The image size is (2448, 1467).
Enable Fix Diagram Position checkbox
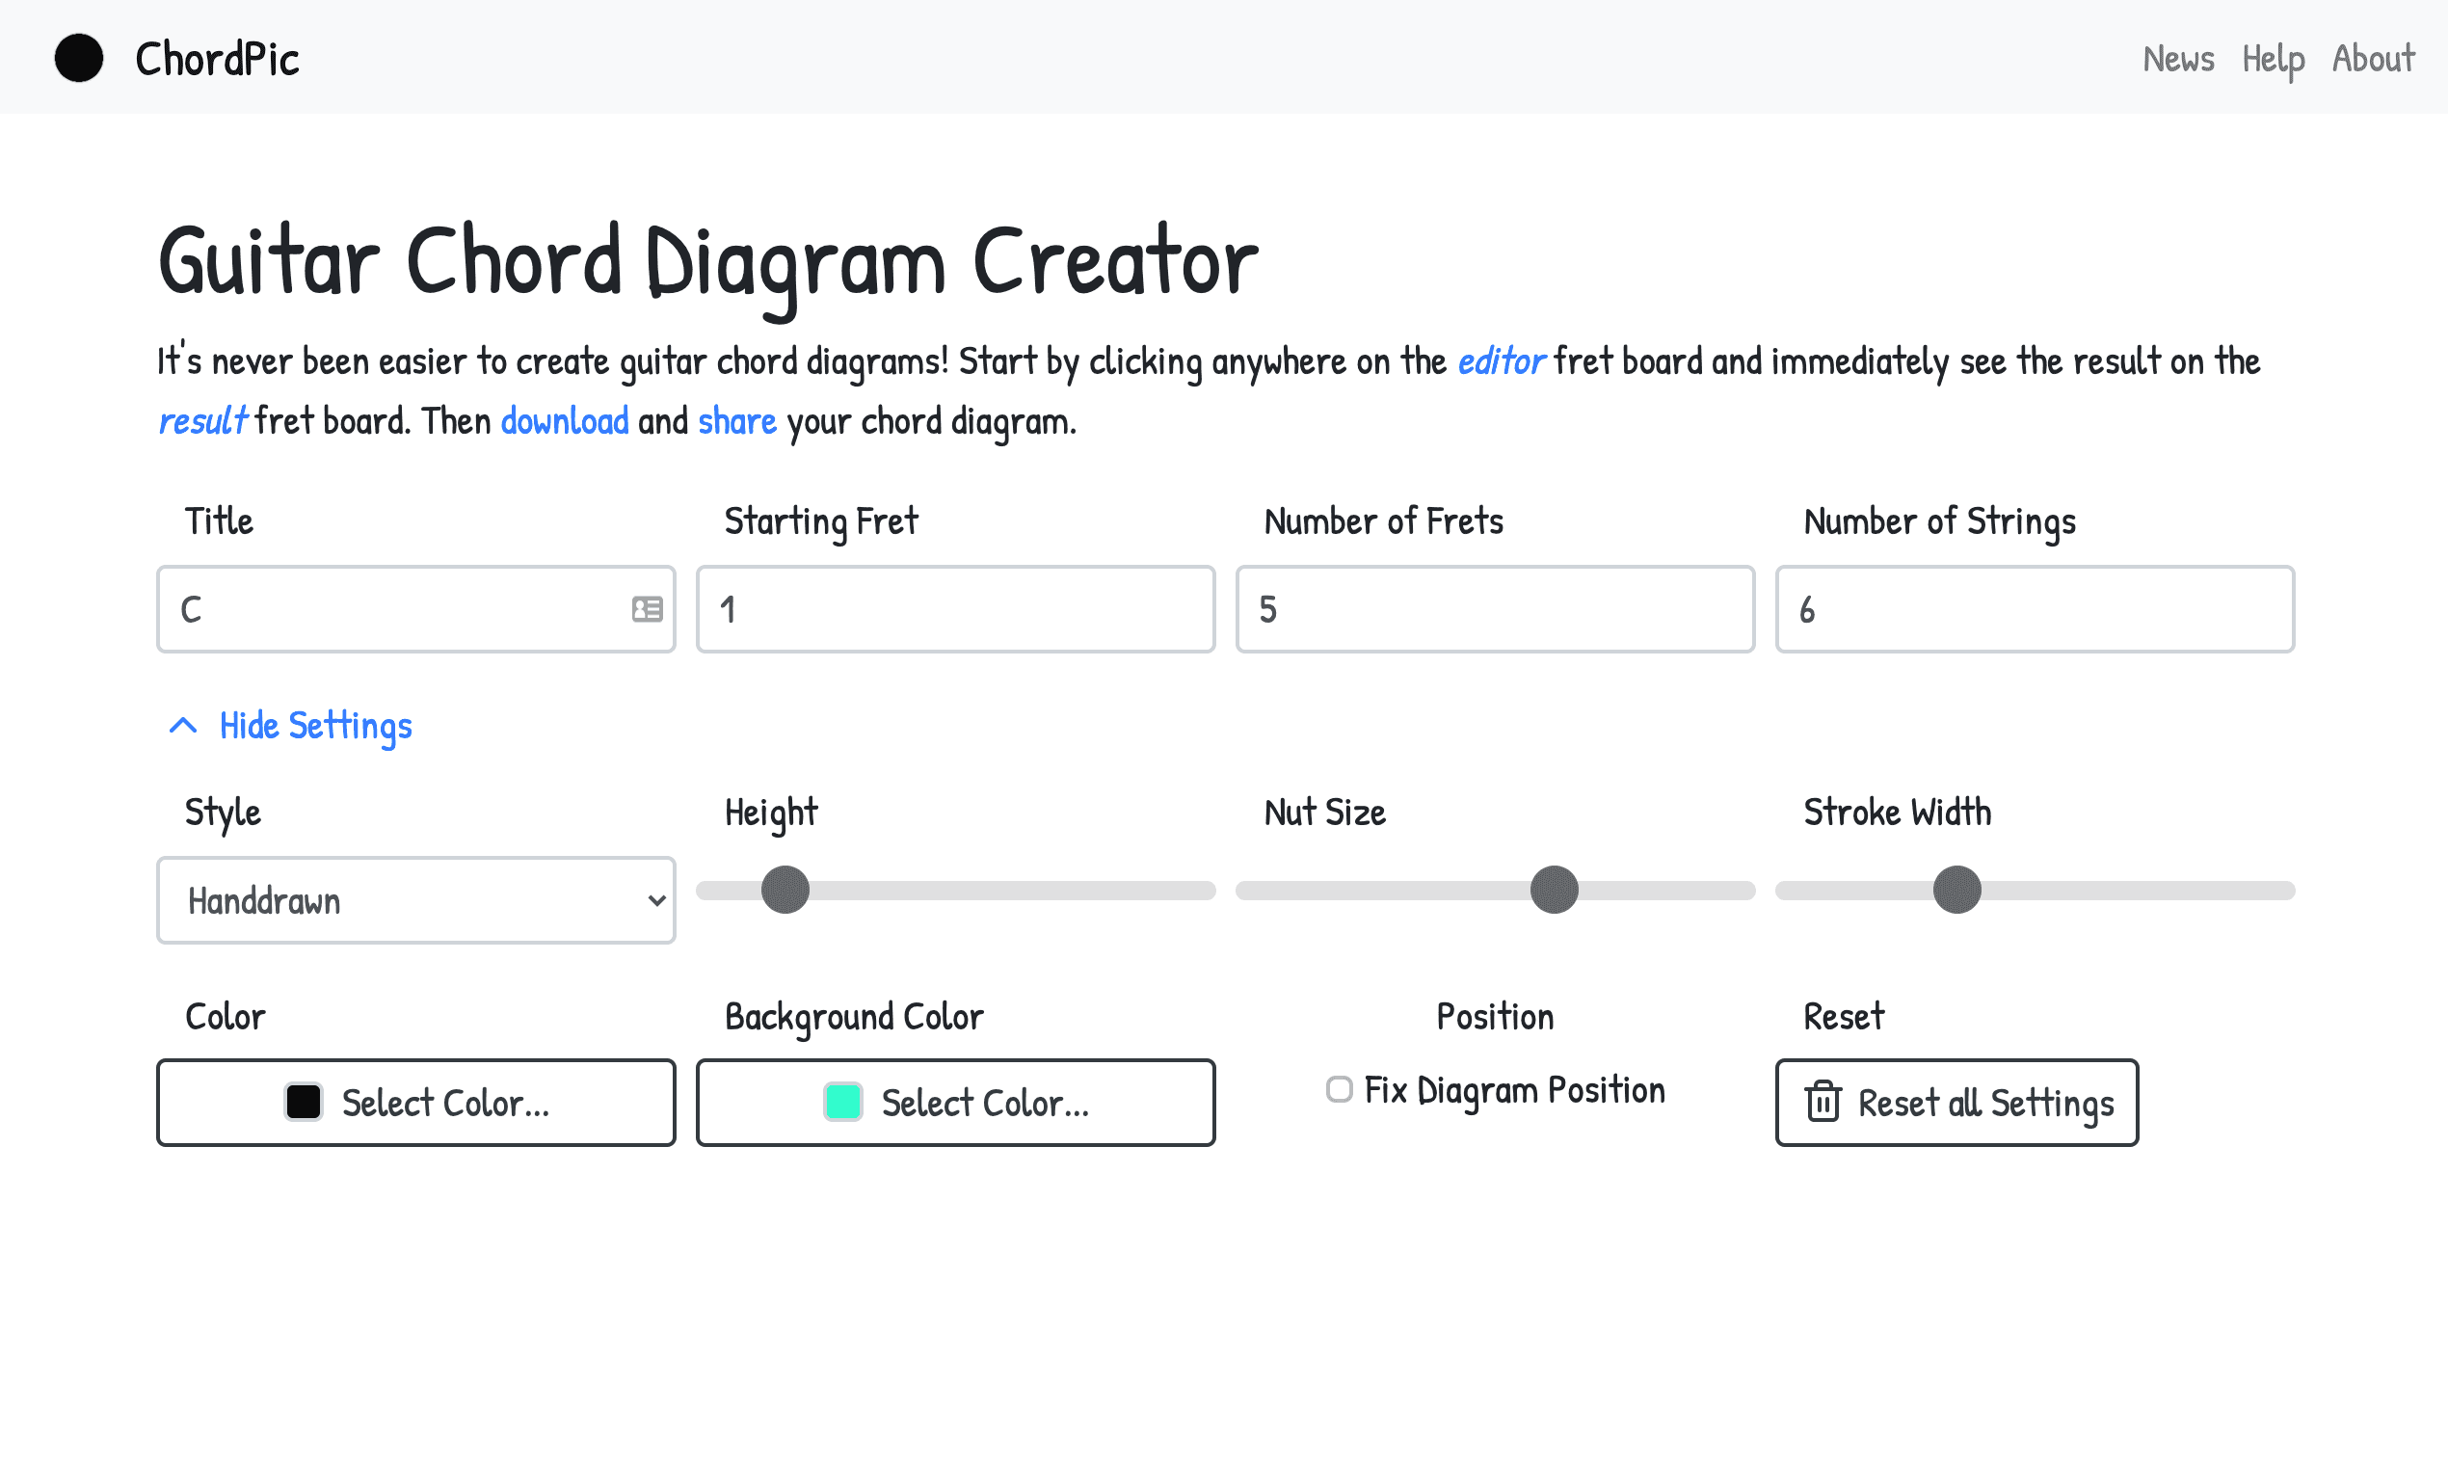pos(1339,1089)
